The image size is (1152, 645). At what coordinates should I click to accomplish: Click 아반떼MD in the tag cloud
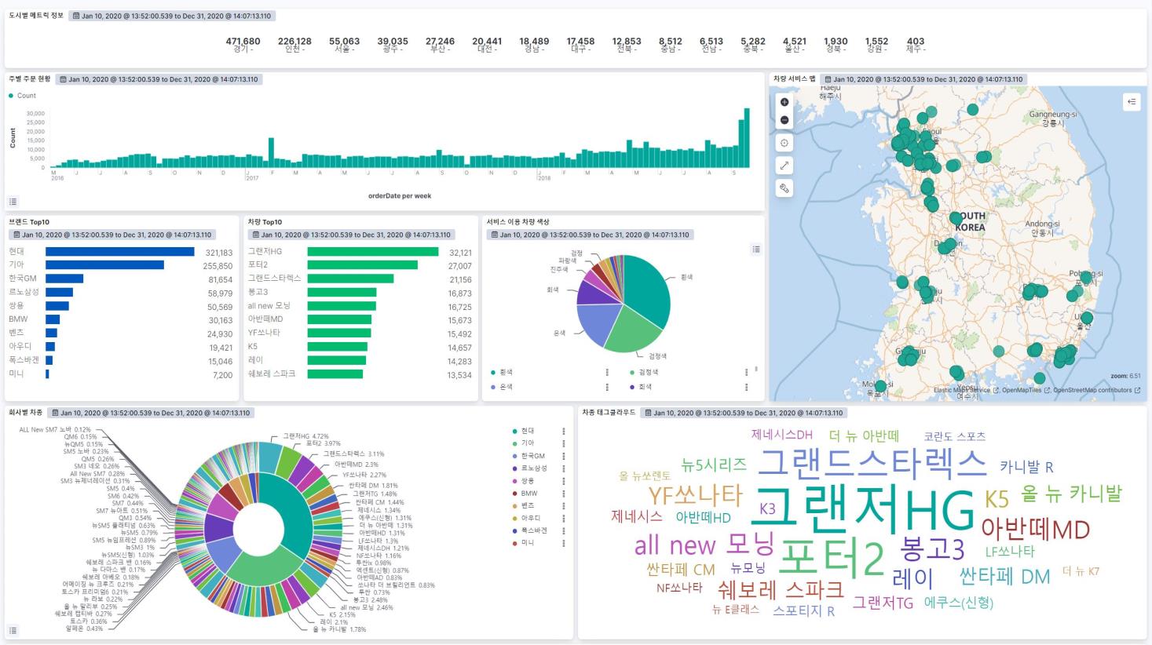(1035, 529)
